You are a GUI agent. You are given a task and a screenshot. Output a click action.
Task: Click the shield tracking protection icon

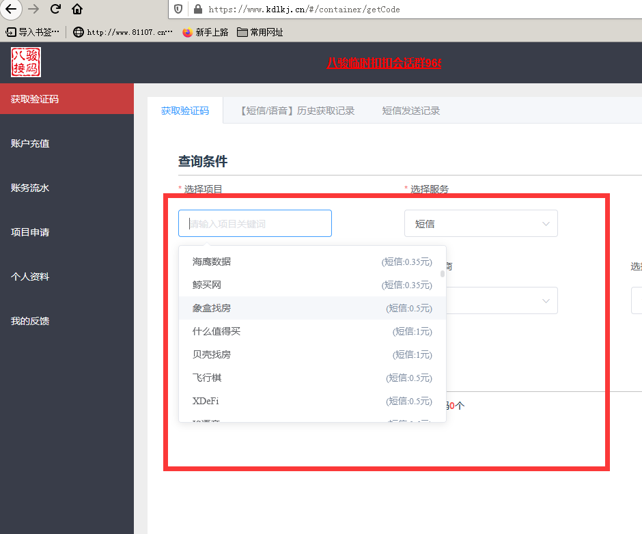tap(178, 10)
